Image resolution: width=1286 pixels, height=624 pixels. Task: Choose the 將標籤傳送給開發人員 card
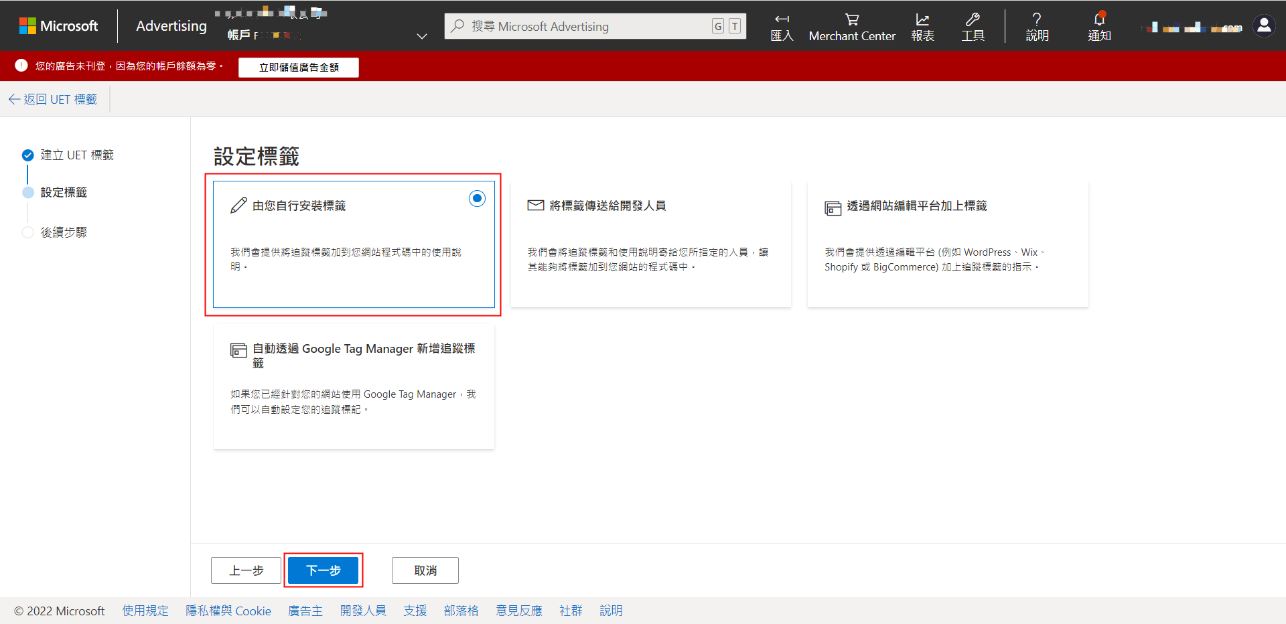click(x=651, y=244)
